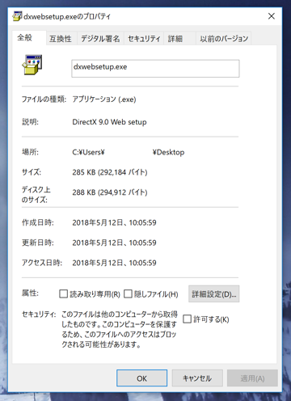Click the キャンセル button
Screen dimensions: 291x401
[197, 378]
